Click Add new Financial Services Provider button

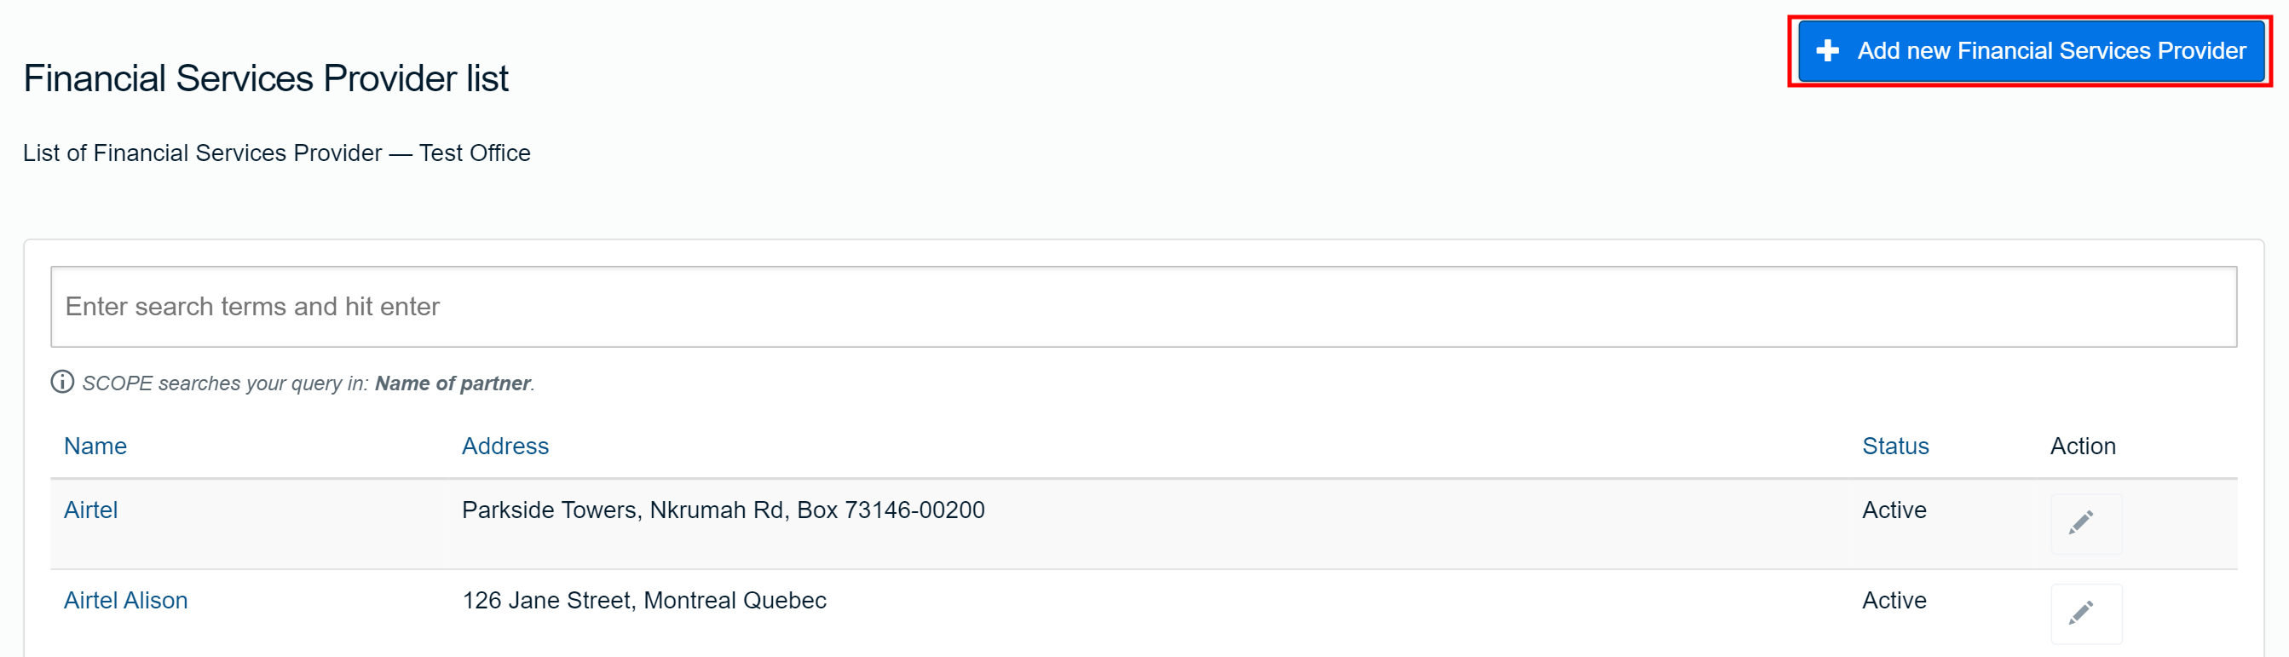click(2031, 50)
